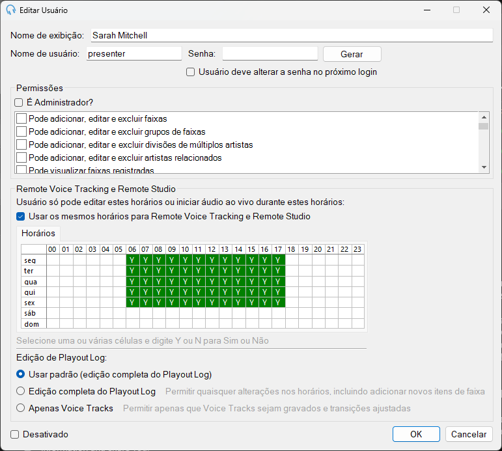Click permissions list scroll down arrow
This screenshot has width=502, height=451.
[484, 167]
